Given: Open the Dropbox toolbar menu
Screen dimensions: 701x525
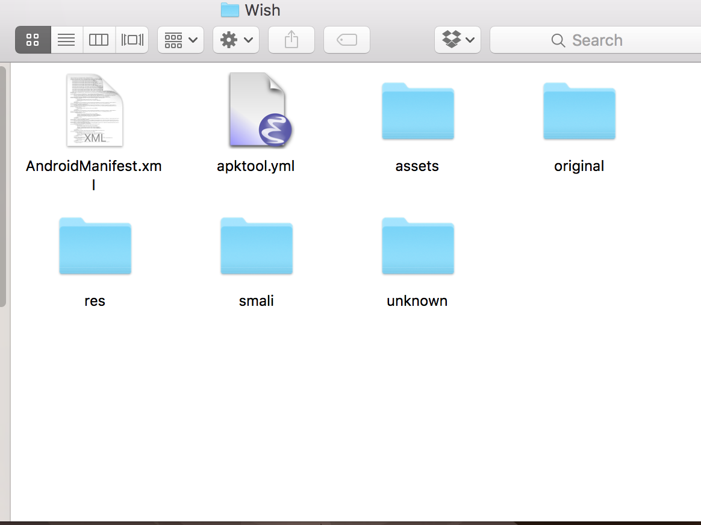Looking at the screenshot, I should [458, 40].
